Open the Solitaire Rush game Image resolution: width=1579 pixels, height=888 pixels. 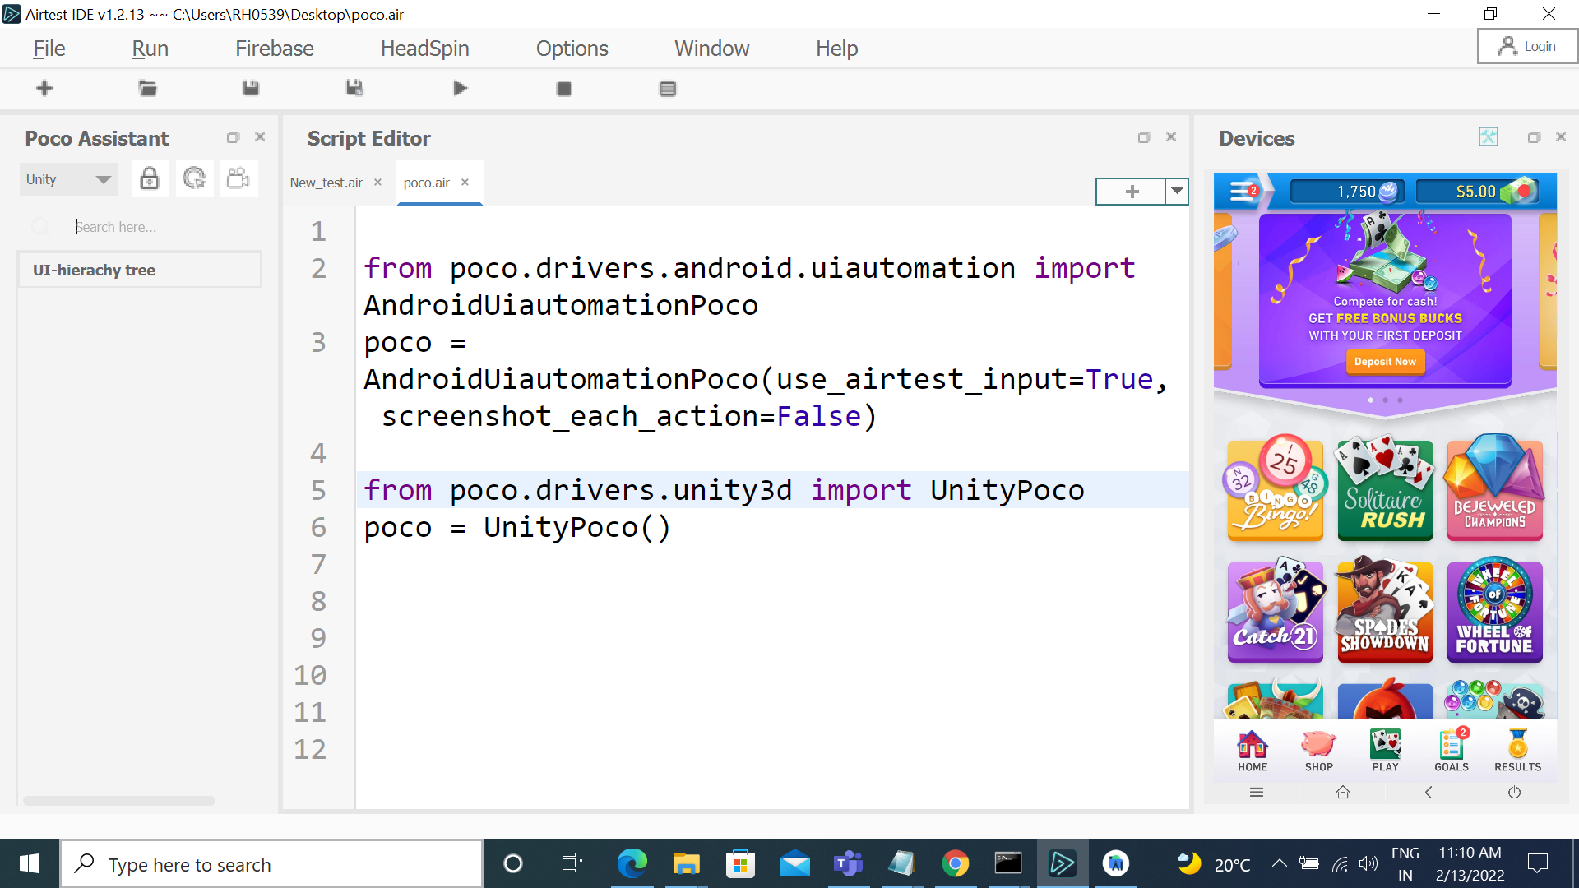tap(1385, 489)
